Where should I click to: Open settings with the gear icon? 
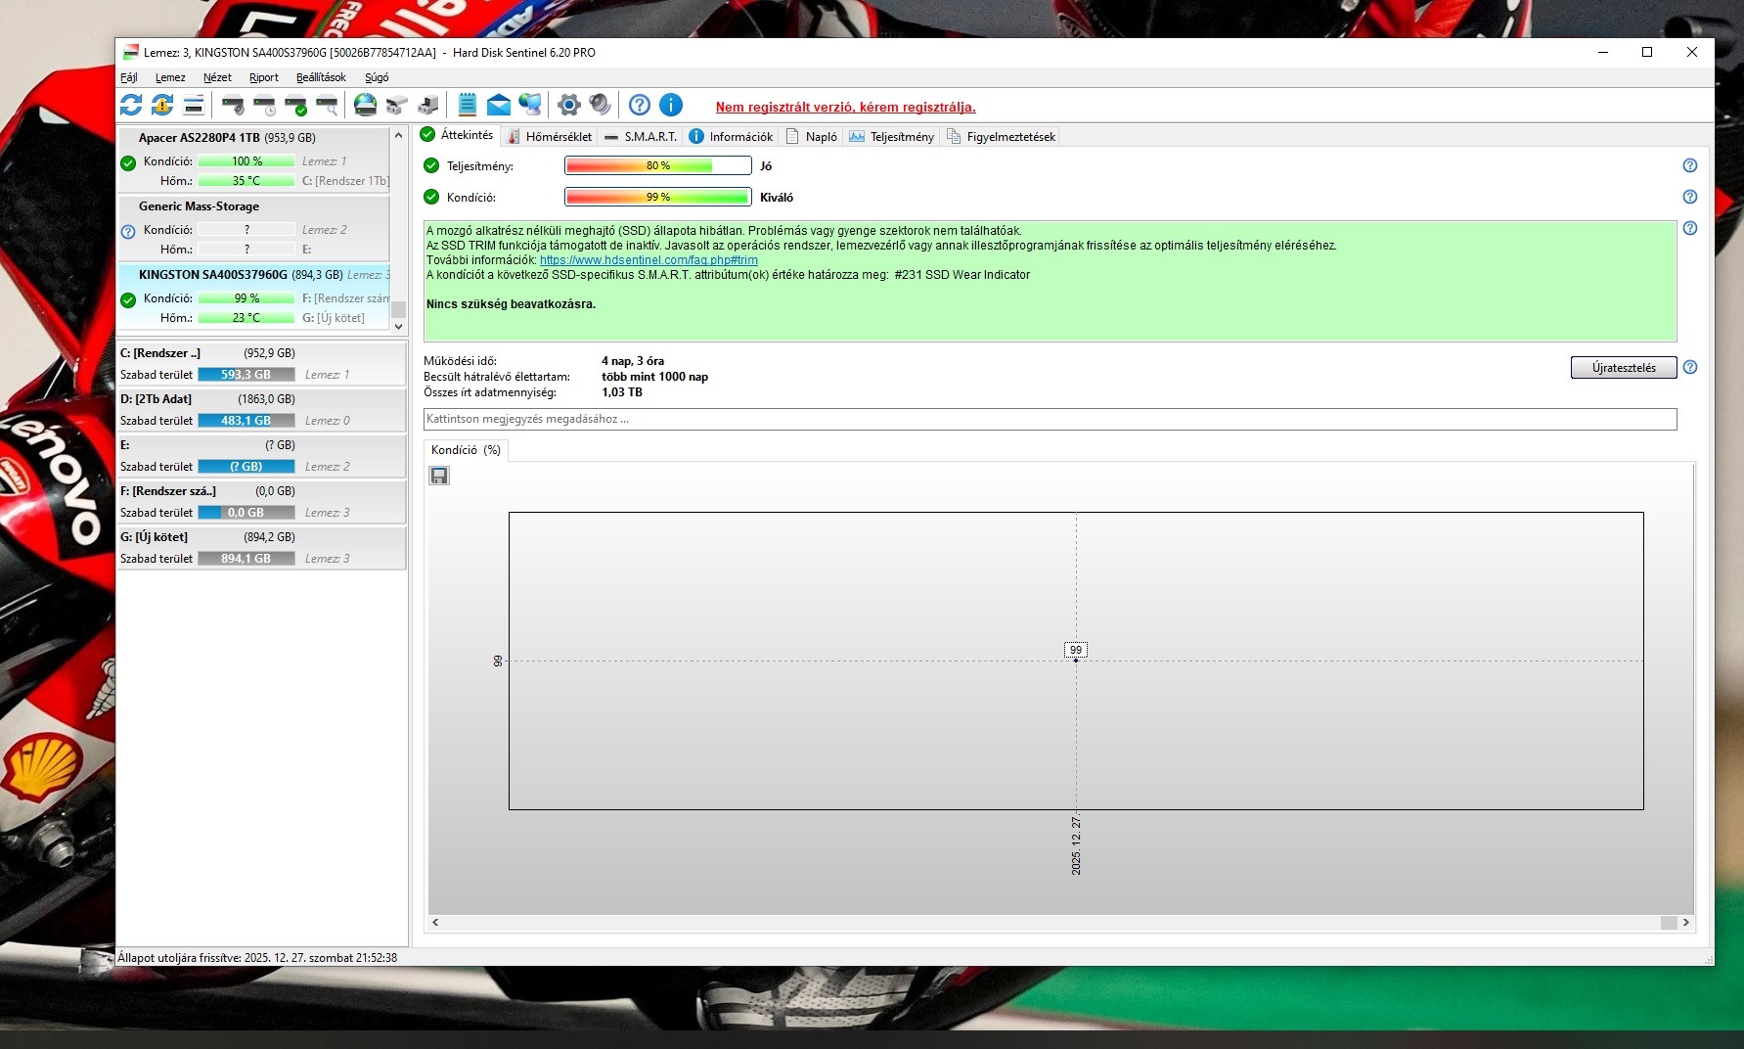tap(569, 105)
